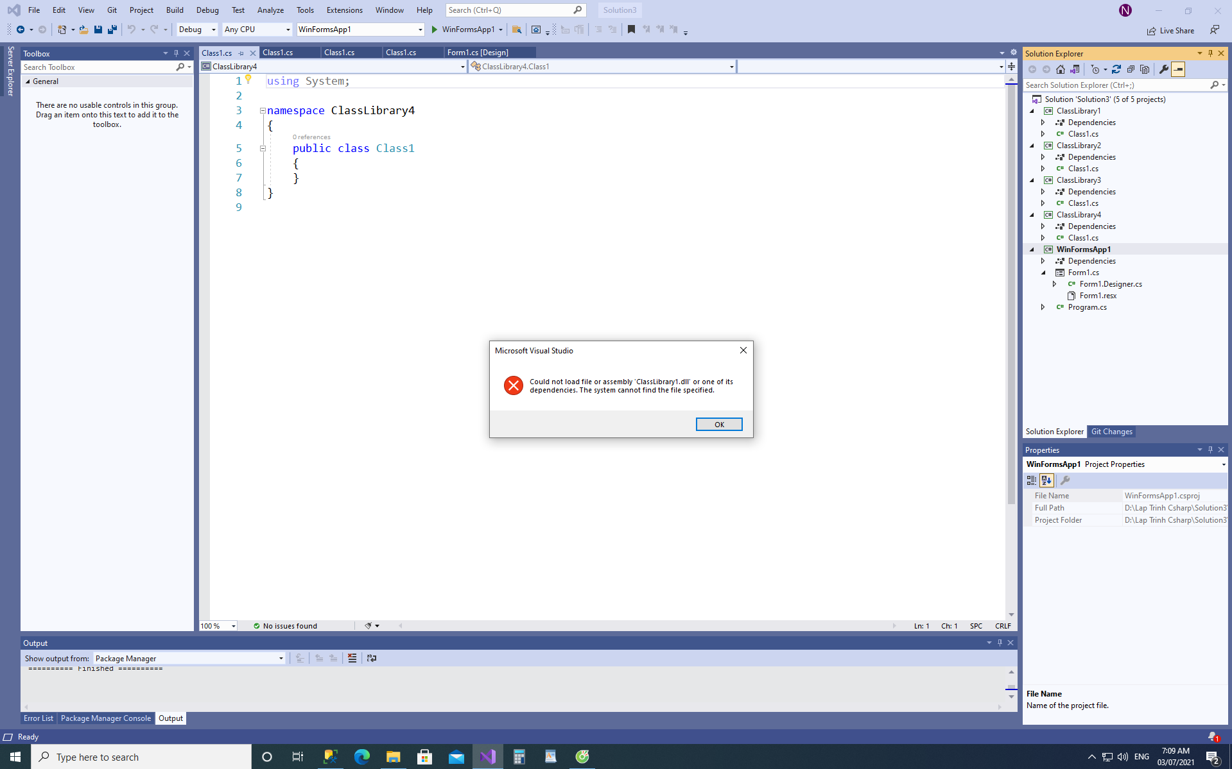Screen dimensions: 1232x769
Task: Open File Explorer from the taskbar
Action: tap(393, 757)
